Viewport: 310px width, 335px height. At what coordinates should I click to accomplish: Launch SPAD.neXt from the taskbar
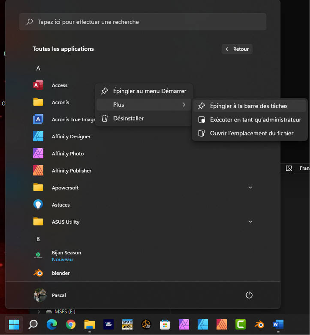tap(127, 325)
